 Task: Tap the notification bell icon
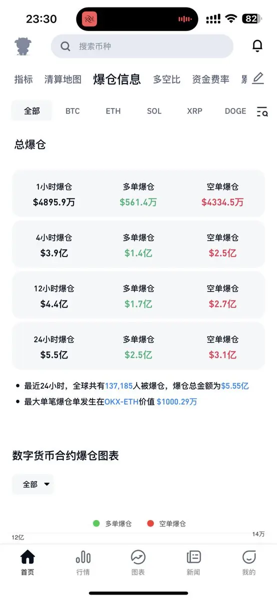coord(257,46)
